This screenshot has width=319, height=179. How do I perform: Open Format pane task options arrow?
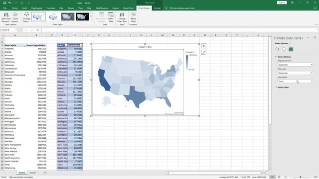pyautogui.click(x=308, y=38)
